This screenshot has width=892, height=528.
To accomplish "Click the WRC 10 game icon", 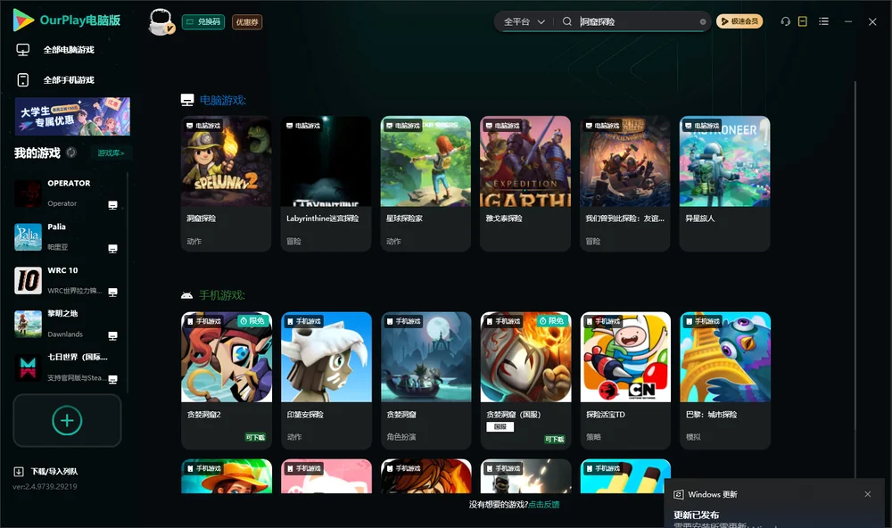I will coord(28,280).
